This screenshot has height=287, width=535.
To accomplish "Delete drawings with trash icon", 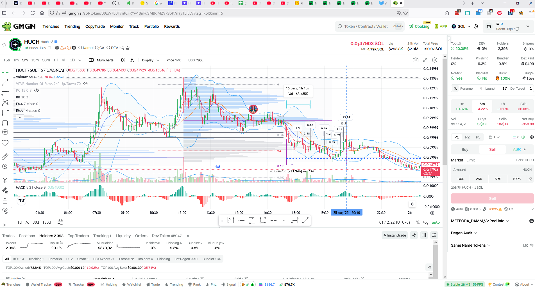I will coord(5,224).
